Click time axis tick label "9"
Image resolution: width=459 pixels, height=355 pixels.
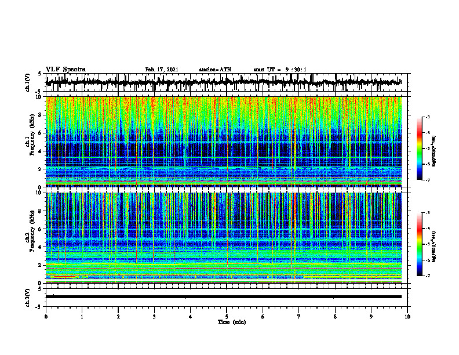pos(371,317)
